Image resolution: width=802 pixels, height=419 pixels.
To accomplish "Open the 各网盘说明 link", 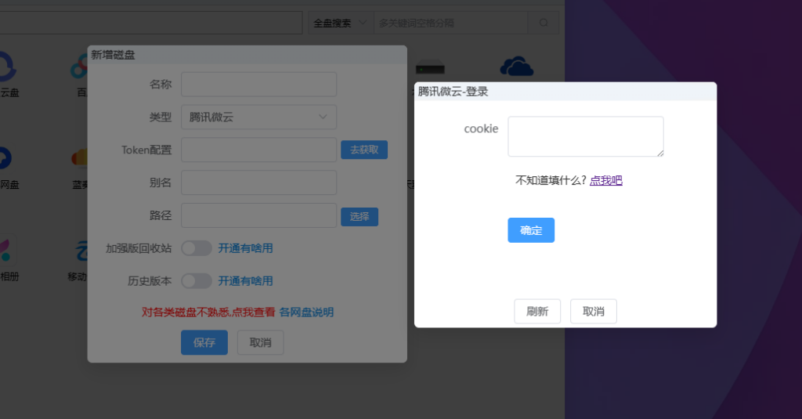I will (x=306, y=312).
